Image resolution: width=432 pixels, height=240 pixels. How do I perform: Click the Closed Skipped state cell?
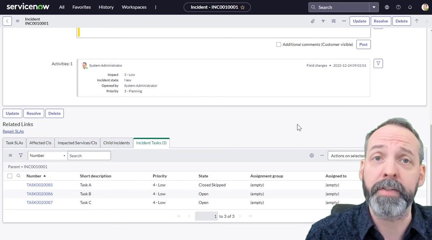(212, 185)
